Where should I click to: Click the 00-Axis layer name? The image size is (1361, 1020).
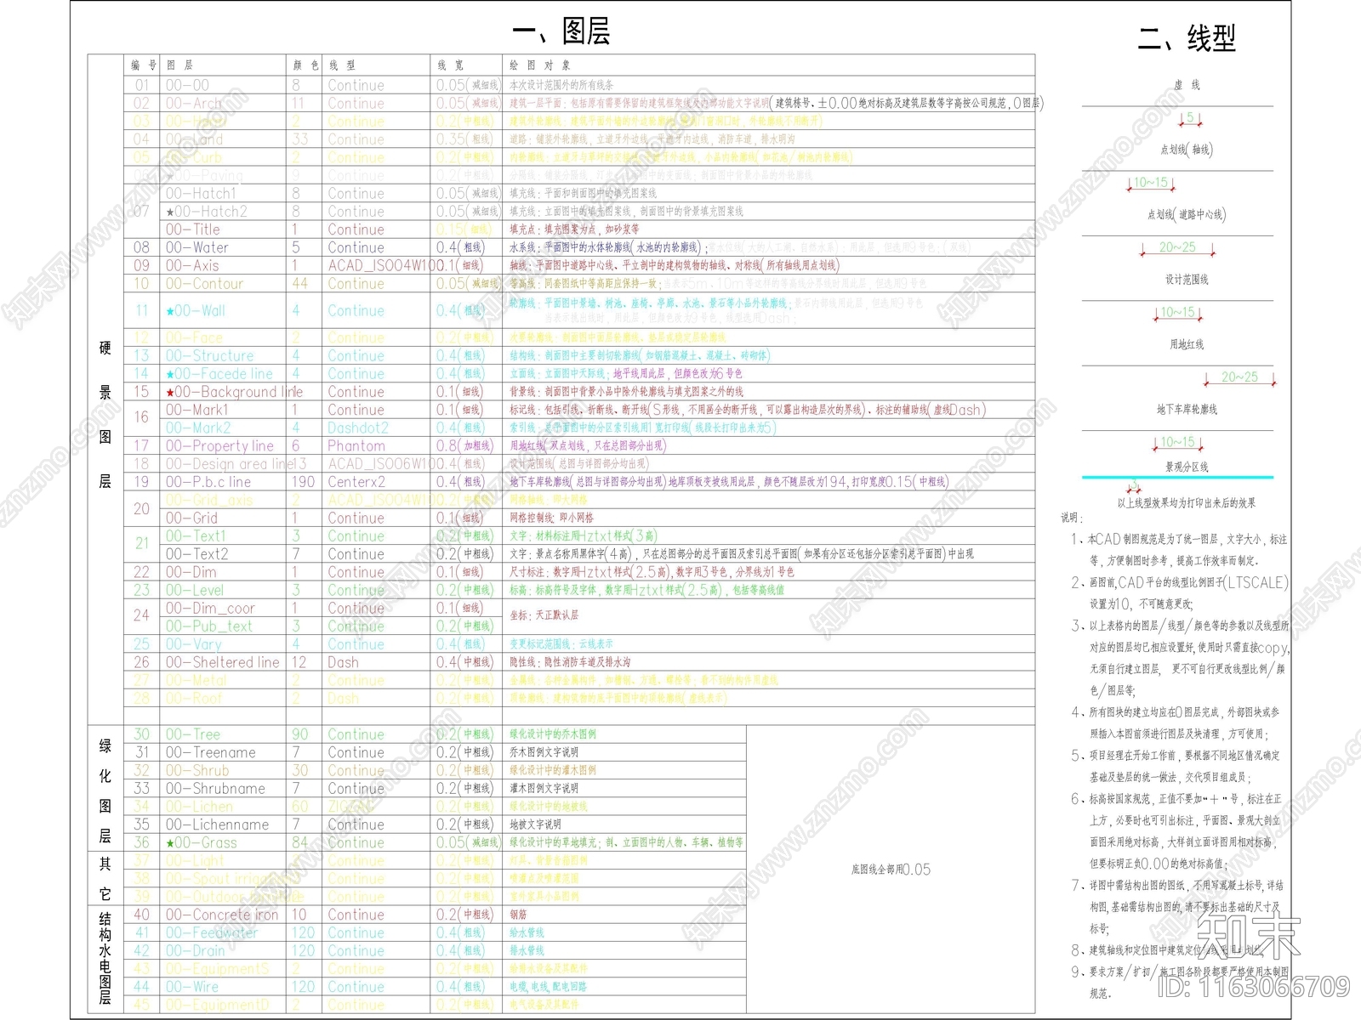(192, 265)
